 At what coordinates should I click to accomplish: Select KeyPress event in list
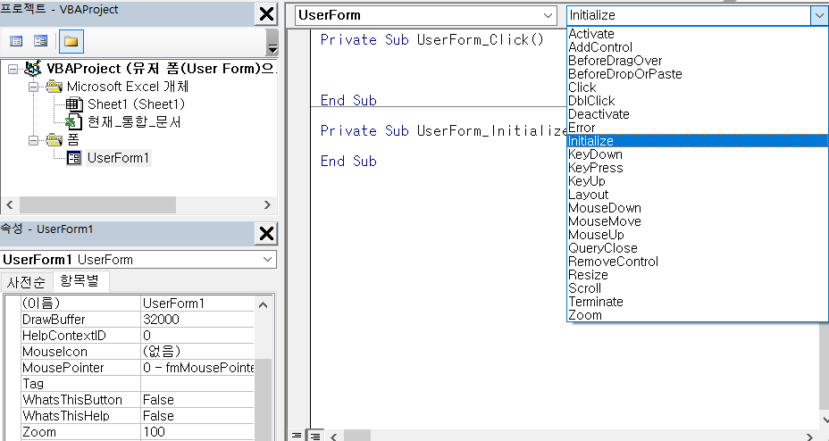point(697,168)
